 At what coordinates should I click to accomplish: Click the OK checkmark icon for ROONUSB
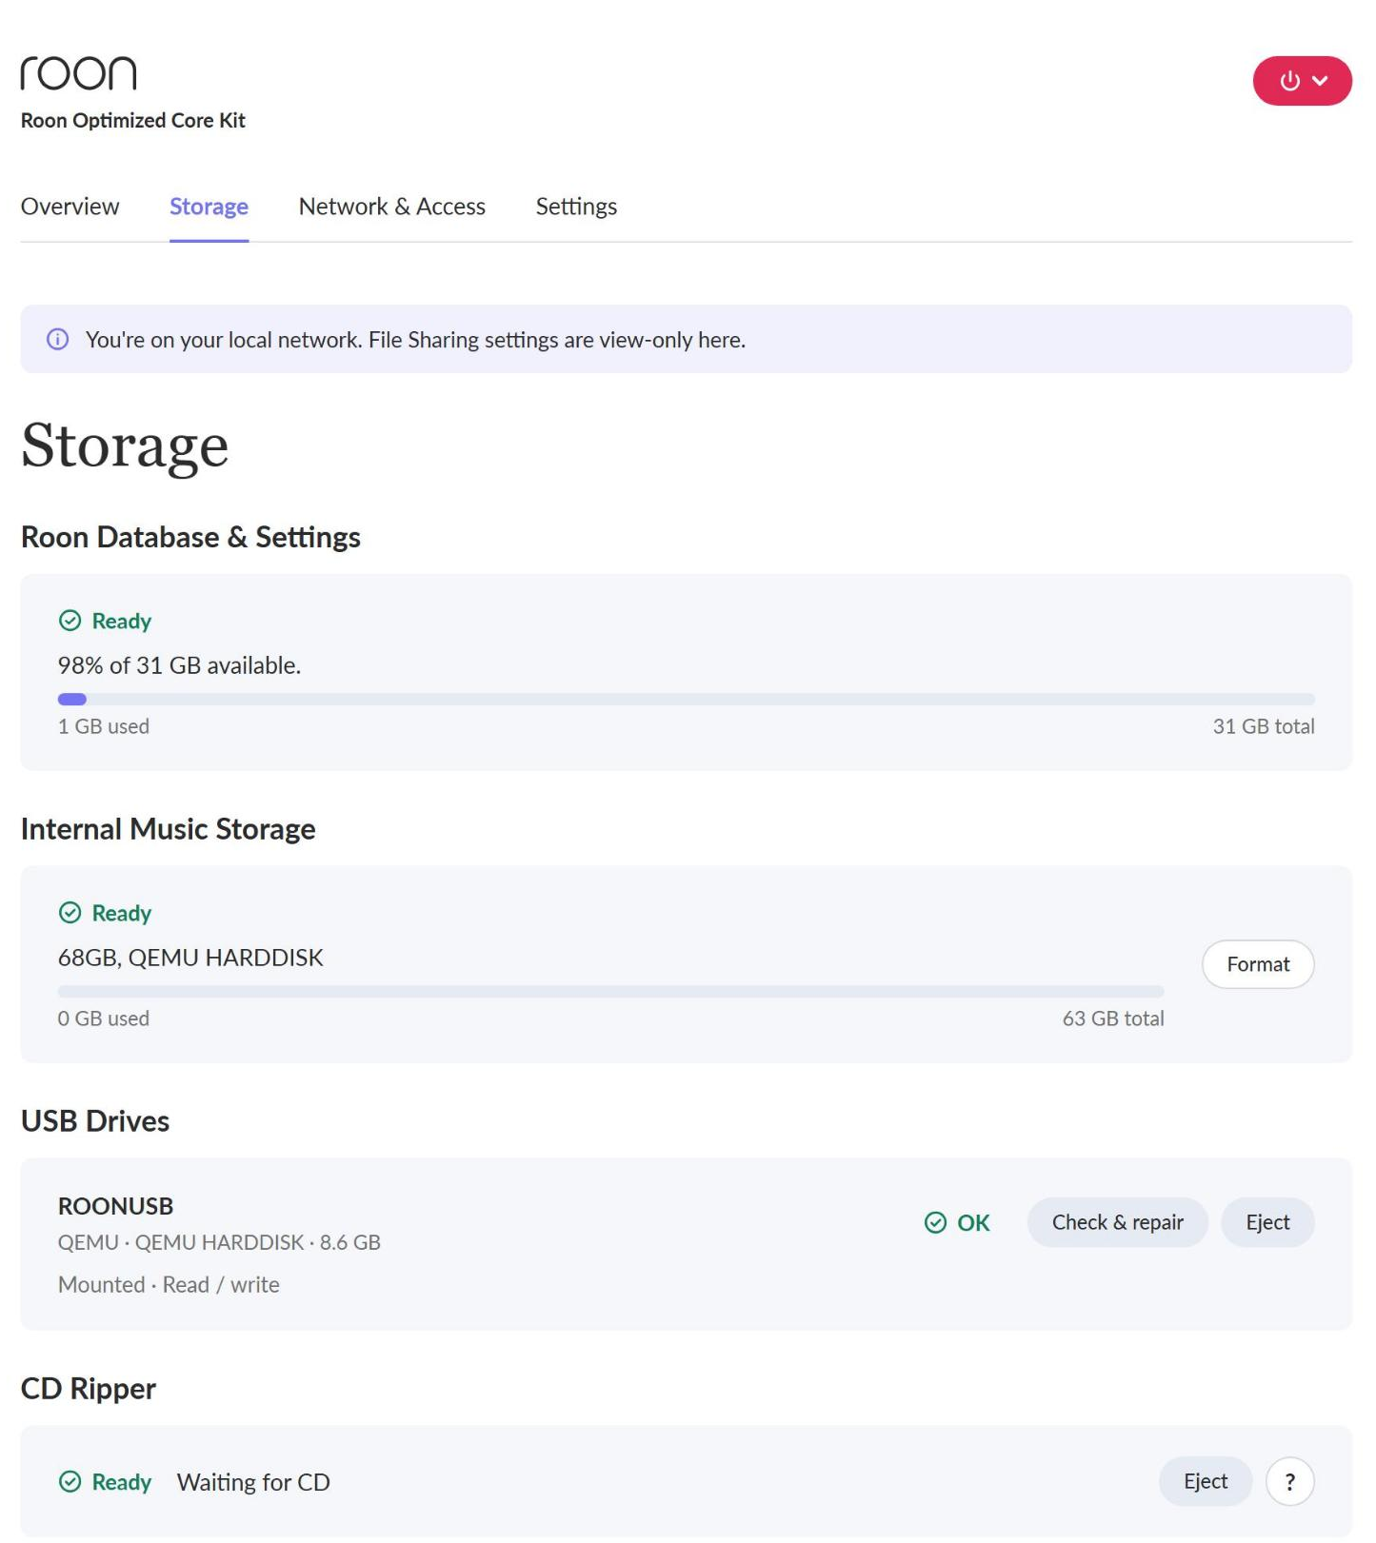(936, 1223)
